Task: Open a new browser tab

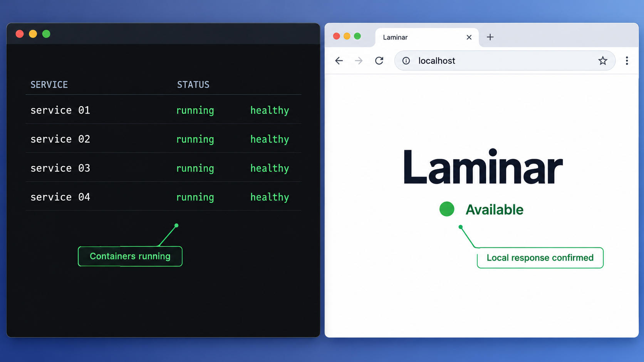Action: (x=490, y=37)
